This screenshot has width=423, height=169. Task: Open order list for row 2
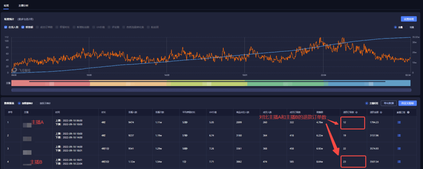point(399,136)
